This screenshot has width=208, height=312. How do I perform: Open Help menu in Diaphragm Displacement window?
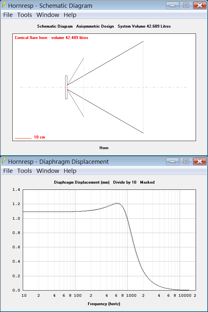point(70,171)
